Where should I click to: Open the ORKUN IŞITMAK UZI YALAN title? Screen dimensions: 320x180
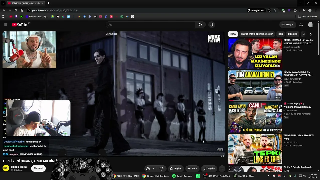(x=298, y=42)
